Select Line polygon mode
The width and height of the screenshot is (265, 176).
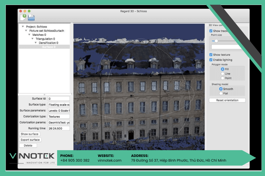[x=223, y=74]
